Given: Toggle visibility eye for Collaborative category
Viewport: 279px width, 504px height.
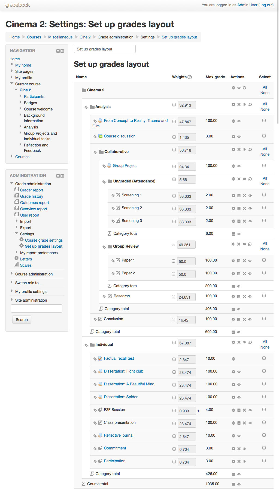Looking at the screenshot, I should point(244,149).
